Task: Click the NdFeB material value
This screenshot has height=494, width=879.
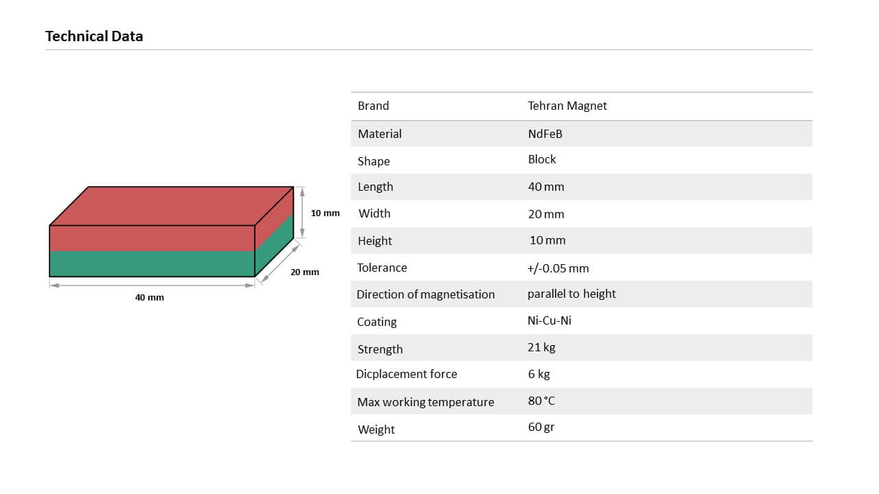Action: pos(545,134)
